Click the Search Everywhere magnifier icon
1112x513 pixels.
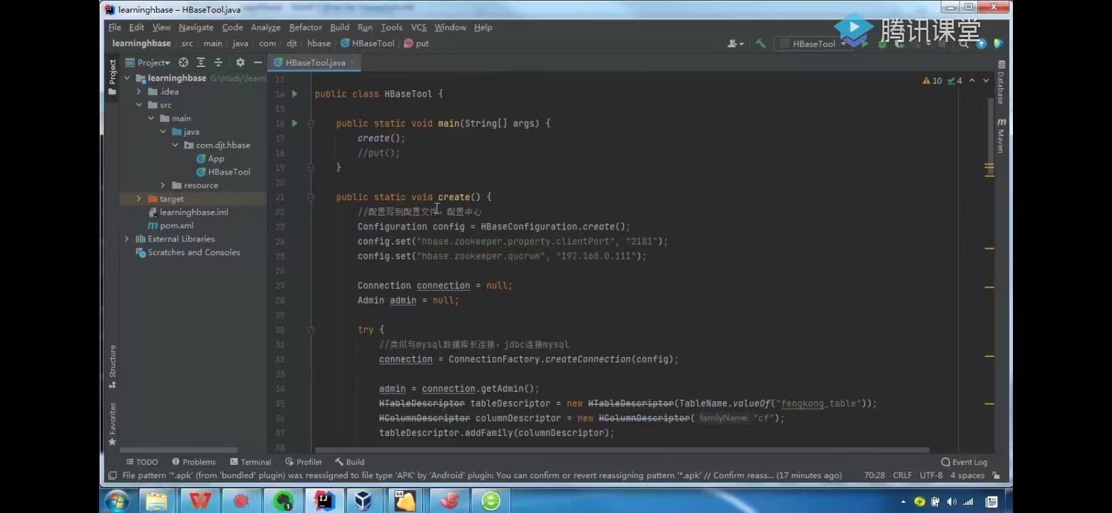click(964, 43)
